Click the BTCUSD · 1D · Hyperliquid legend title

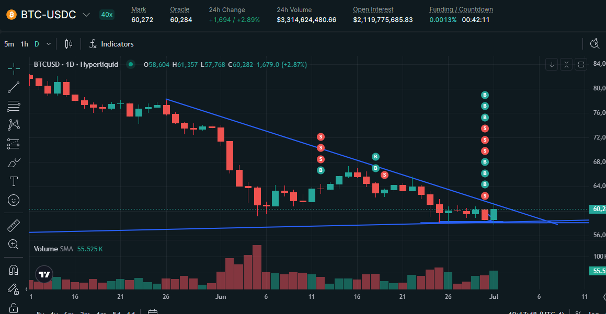point(76,64)
